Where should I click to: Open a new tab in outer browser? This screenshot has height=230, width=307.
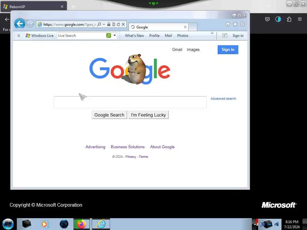(x=73, y=7)
